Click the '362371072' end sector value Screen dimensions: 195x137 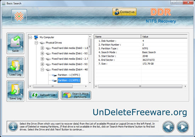pyautogui.click(x=149, y=60)
